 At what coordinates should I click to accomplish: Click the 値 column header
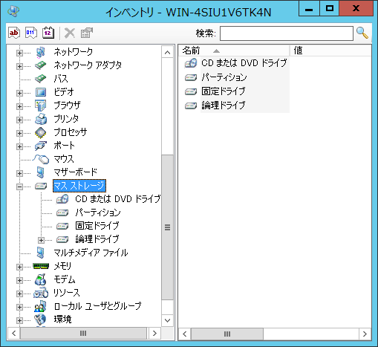pos(330,51)
